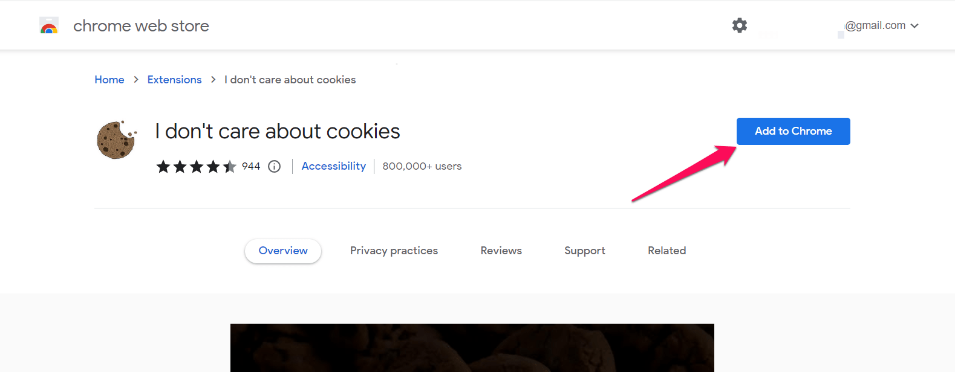
Task: Open the Extensions breadcrumb link
Action: (174, 80)
